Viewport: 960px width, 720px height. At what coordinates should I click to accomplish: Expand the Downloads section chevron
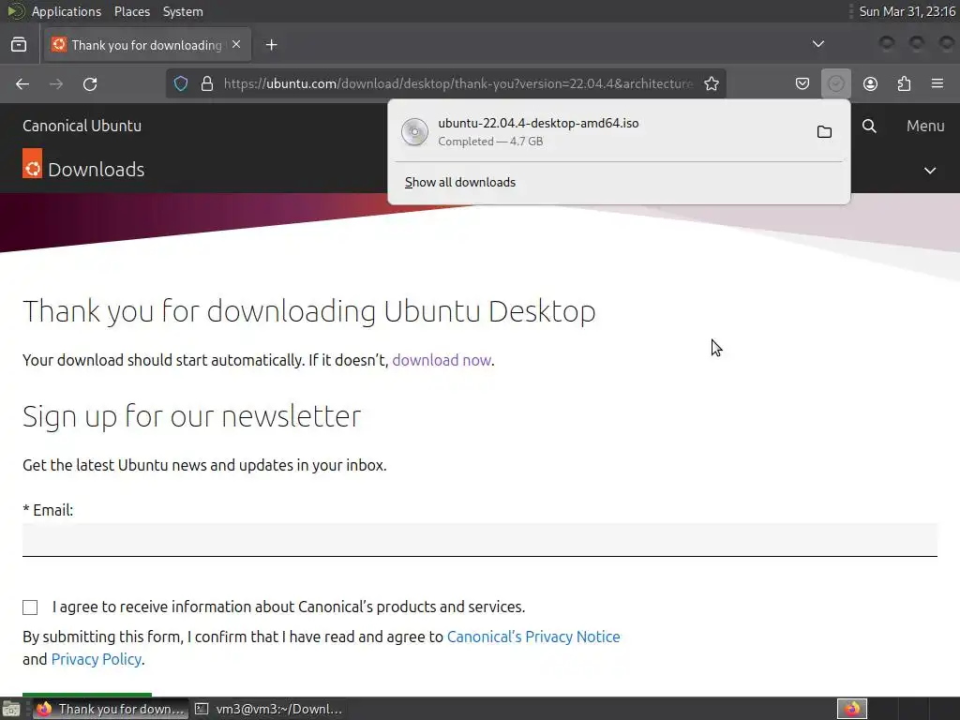929,171
